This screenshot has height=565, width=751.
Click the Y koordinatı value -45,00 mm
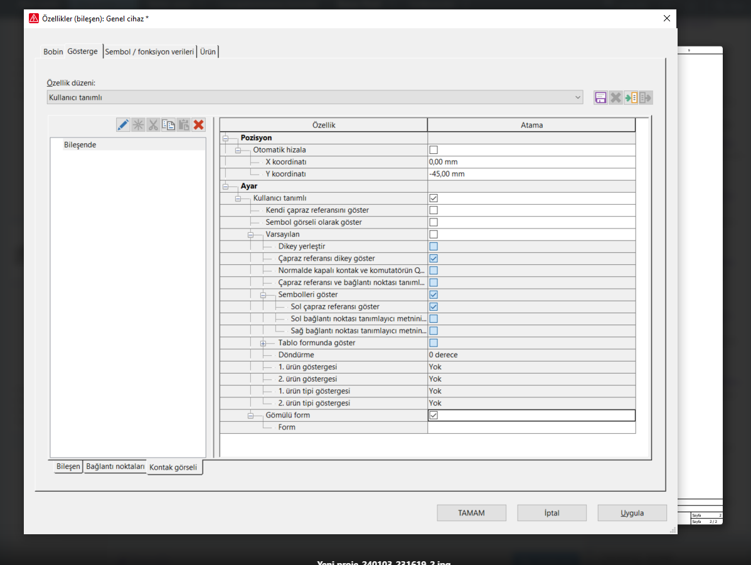[x=531, y=174]
